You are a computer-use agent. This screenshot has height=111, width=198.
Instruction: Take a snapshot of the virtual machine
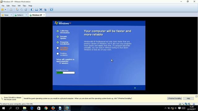17,10
